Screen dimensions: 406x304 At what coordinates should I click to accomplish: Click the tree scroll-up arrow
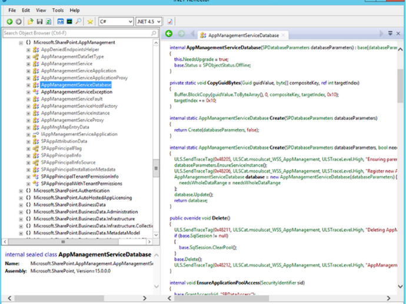(x=156, y=43)
